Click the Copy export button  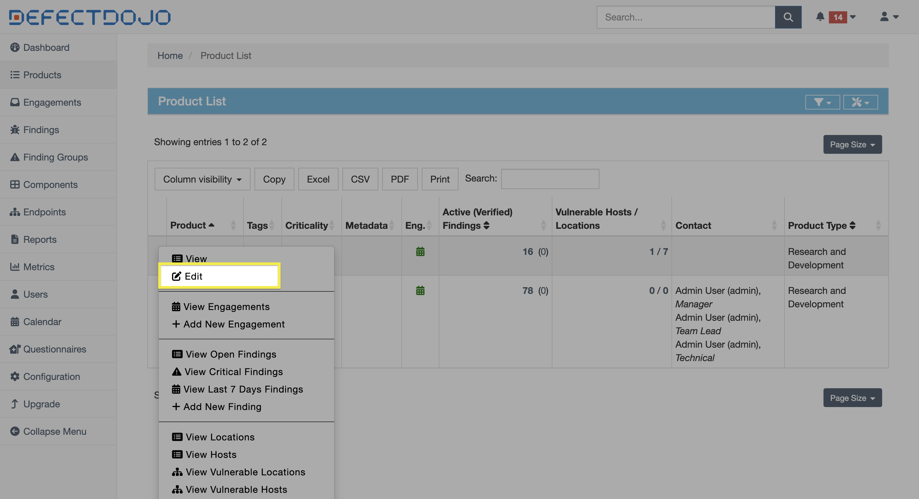pyautogui.click(x=274, y=179)
